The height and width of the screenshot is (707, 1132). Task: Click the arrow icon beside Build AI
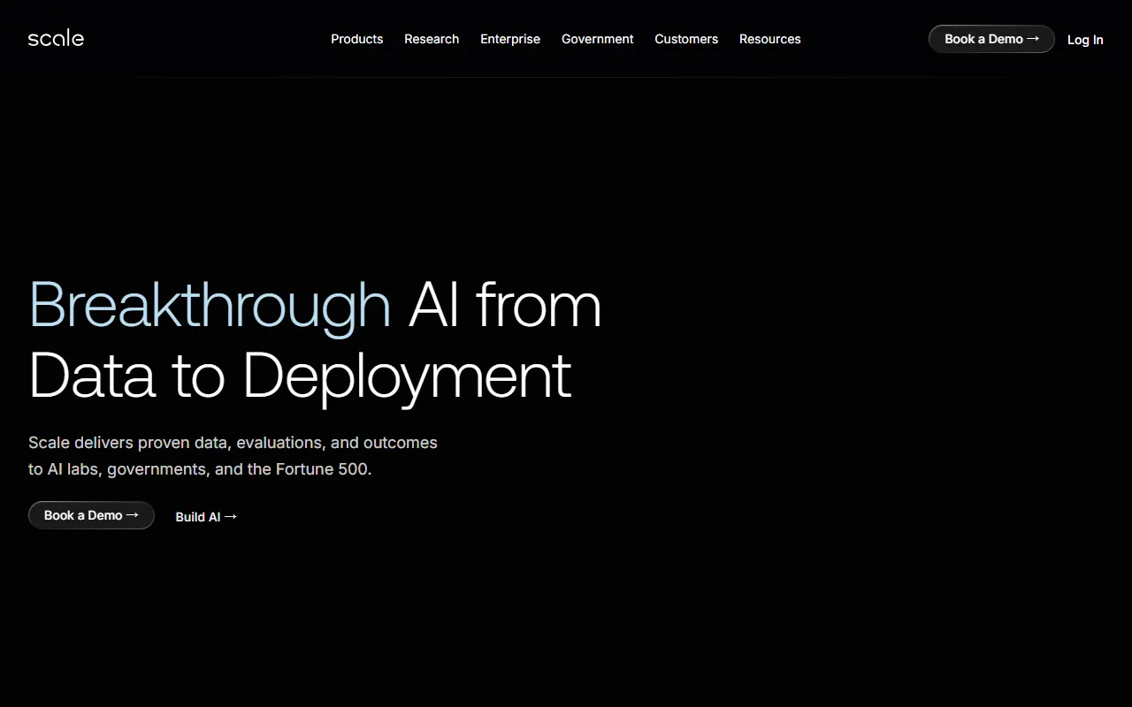click(x=231, y=517)
